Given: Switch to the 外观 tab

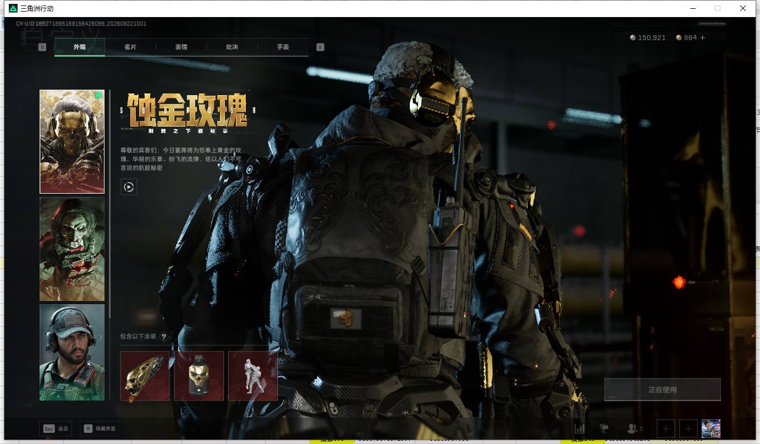Looking at the screenshot, I should pos(80,47).
